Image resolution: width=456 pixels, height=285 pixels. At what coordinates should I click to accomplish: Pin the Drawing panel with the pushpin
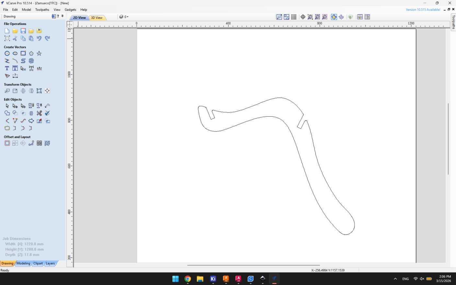62,16
